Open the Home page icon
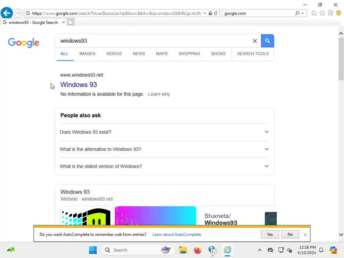The width and height of the screenshot is (344, 258). (x=314, y=13)
